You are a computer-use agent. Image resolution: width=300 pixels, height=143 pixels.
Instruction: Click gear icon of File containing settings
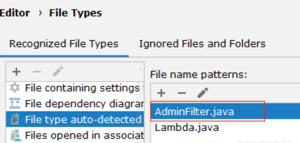(15, 88)
